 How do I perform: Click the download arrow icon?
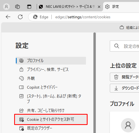click(x=116, y=88)
